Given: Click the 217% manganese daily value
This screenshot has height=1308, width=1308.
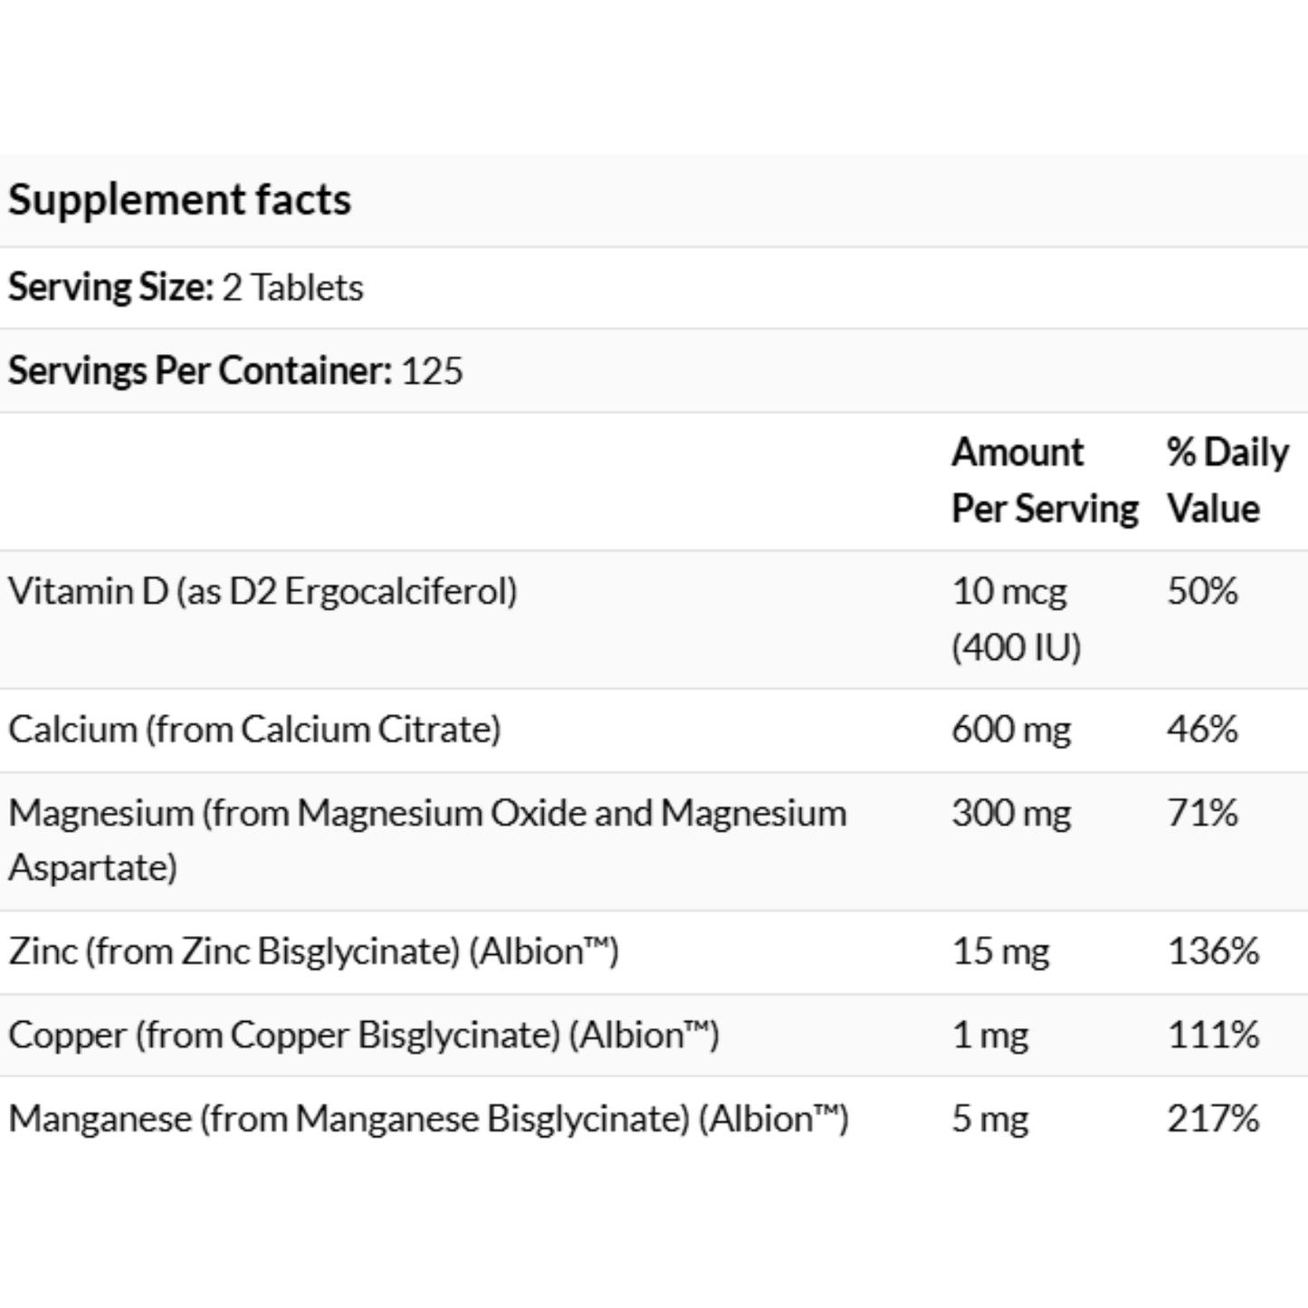Looking at the screenshot, I should (x=1213, y=1118).
